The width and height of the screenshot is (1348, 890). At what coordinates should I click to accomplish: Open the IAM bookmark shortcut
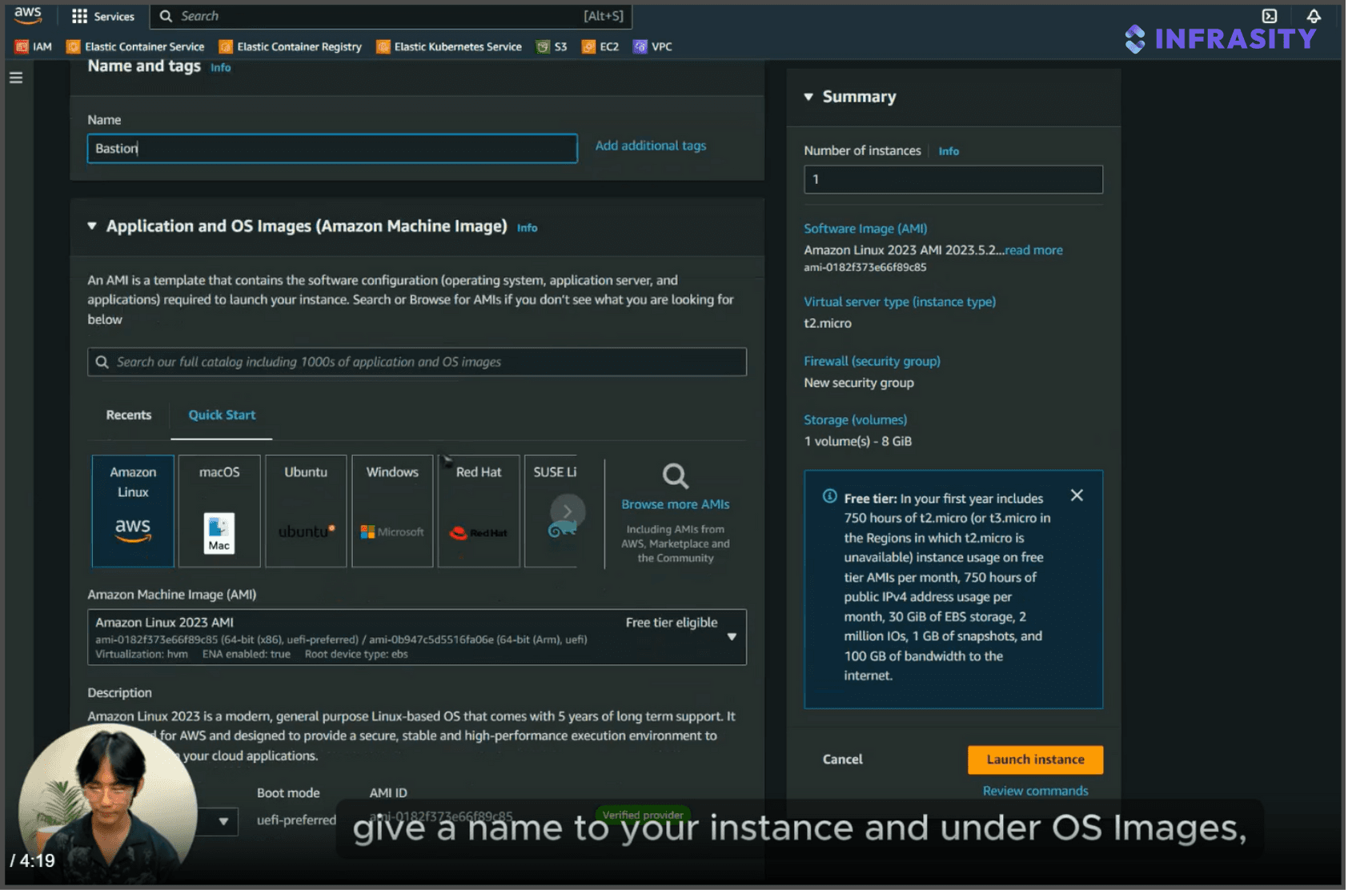click(34, 46)
